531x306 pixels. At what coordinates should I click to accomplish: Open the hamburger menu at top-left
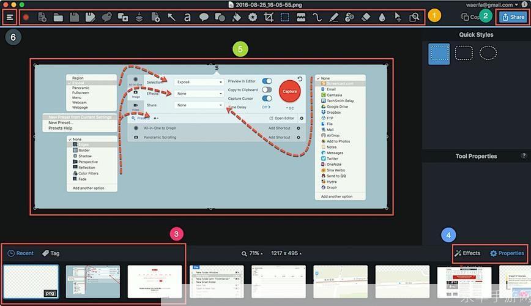[x=10, y=17]
